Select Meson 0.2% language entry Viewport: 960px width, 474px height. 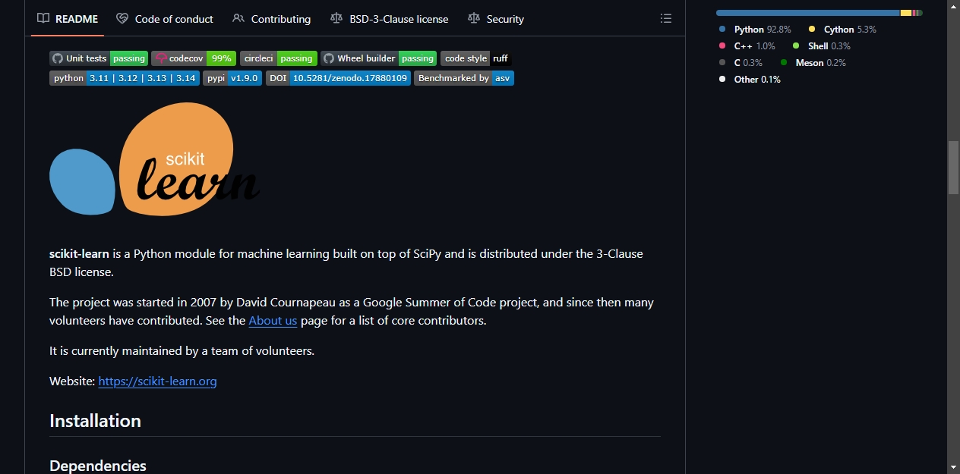tap(813, 63)
